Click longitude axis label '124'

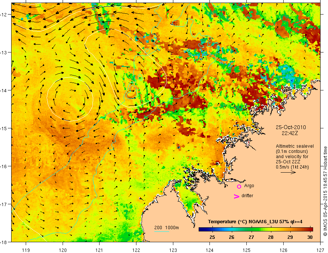click(210, 250)
